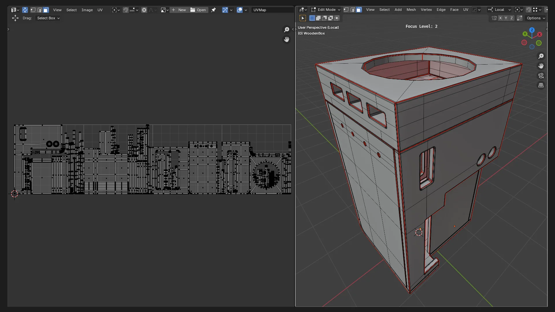
Task: Open Select menu in UV editor
Action: [x=71, y=10]
